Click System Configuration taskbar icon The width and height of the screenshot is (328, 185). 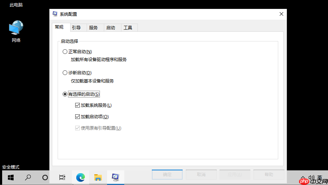pos(115,177)
